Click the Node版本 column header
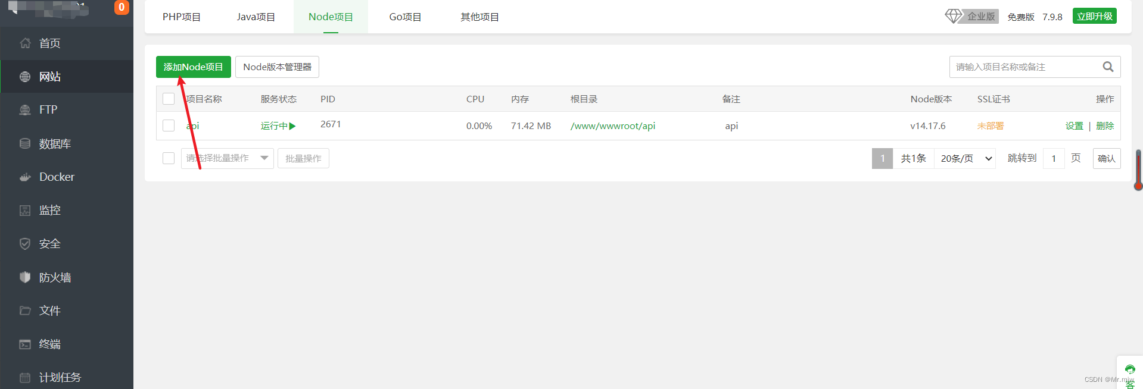Viewport: 1143px width, 389px height. point(931,99)
